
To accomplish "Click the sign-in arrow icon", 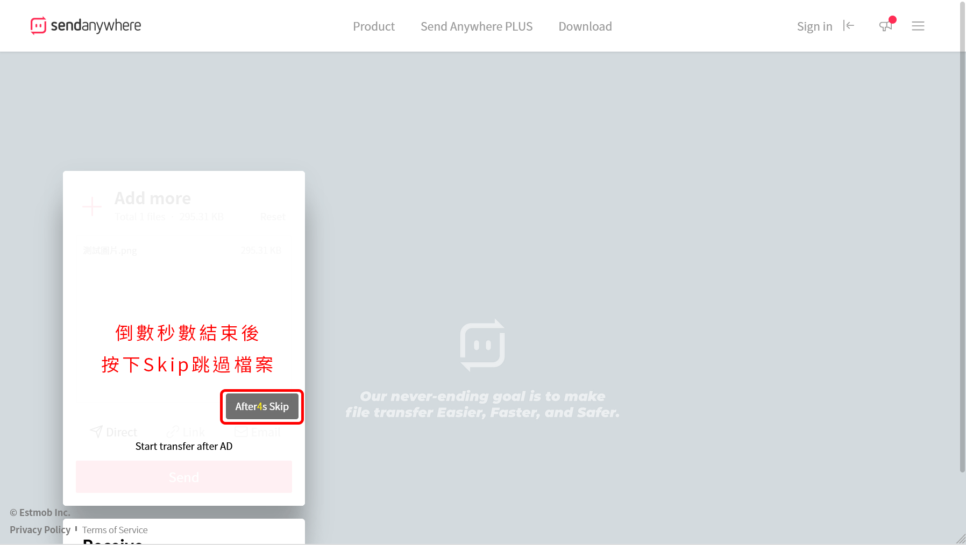I will click(849, 26).
